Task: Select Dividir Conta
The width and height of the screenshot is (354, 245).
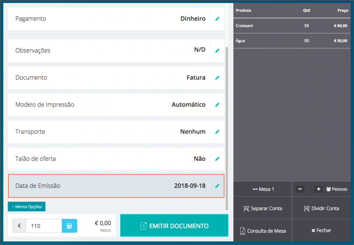Action: coord(321,208)
